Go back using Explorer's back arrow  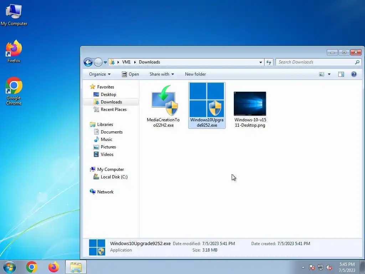[88, 62]
